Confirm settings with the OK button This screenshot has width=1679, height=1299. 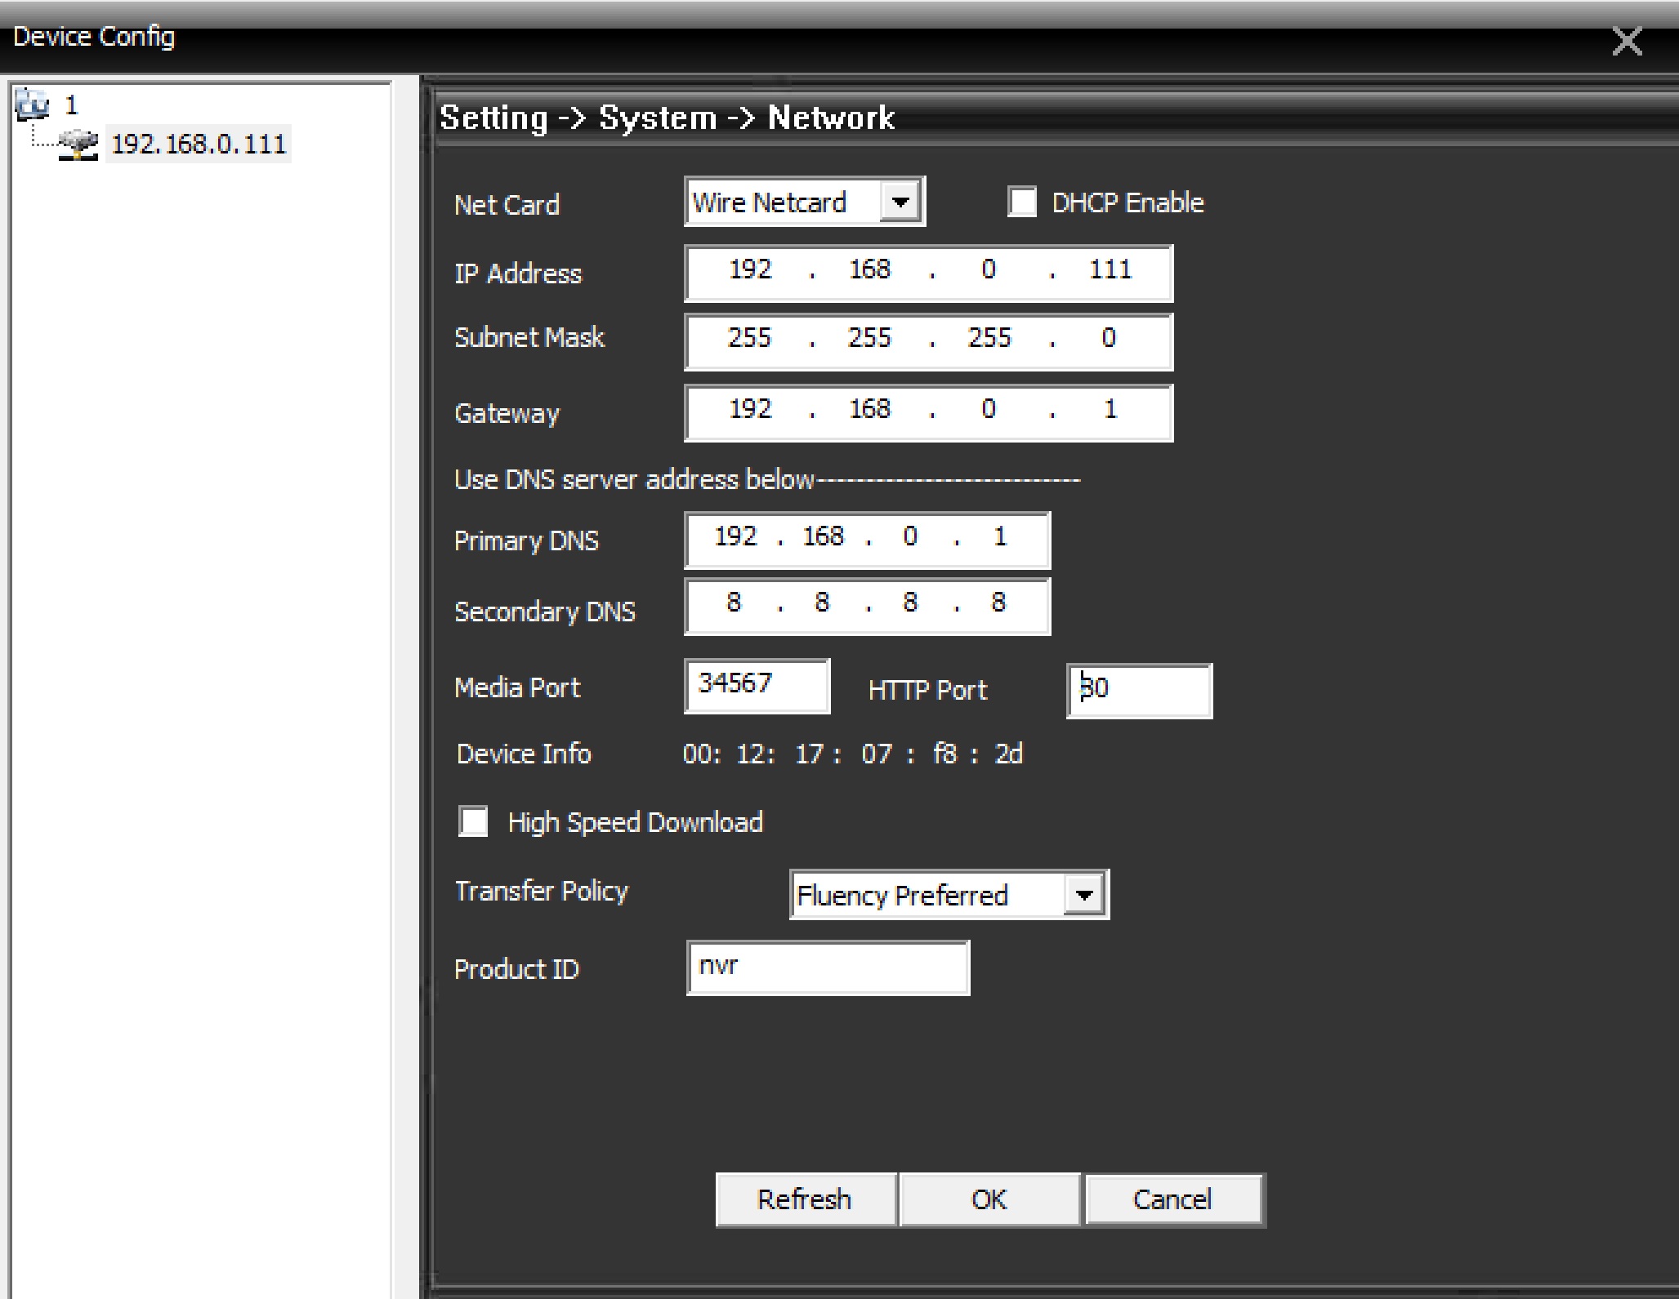(x=989, y=1199)
